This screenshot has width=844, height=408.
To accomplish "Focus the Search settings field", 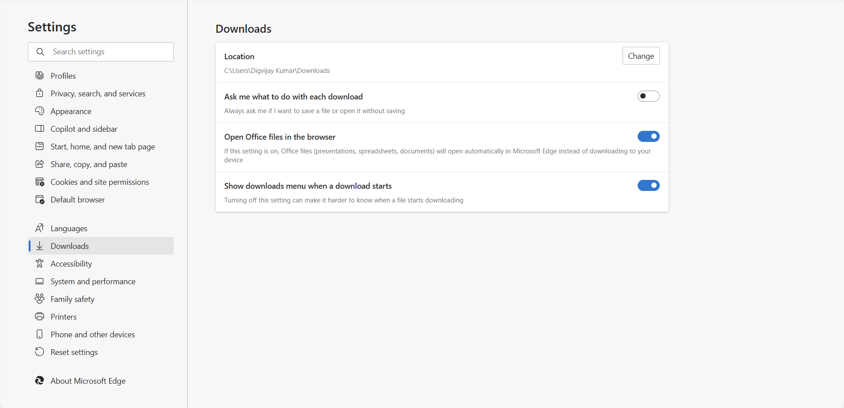I will coord(110,52).
